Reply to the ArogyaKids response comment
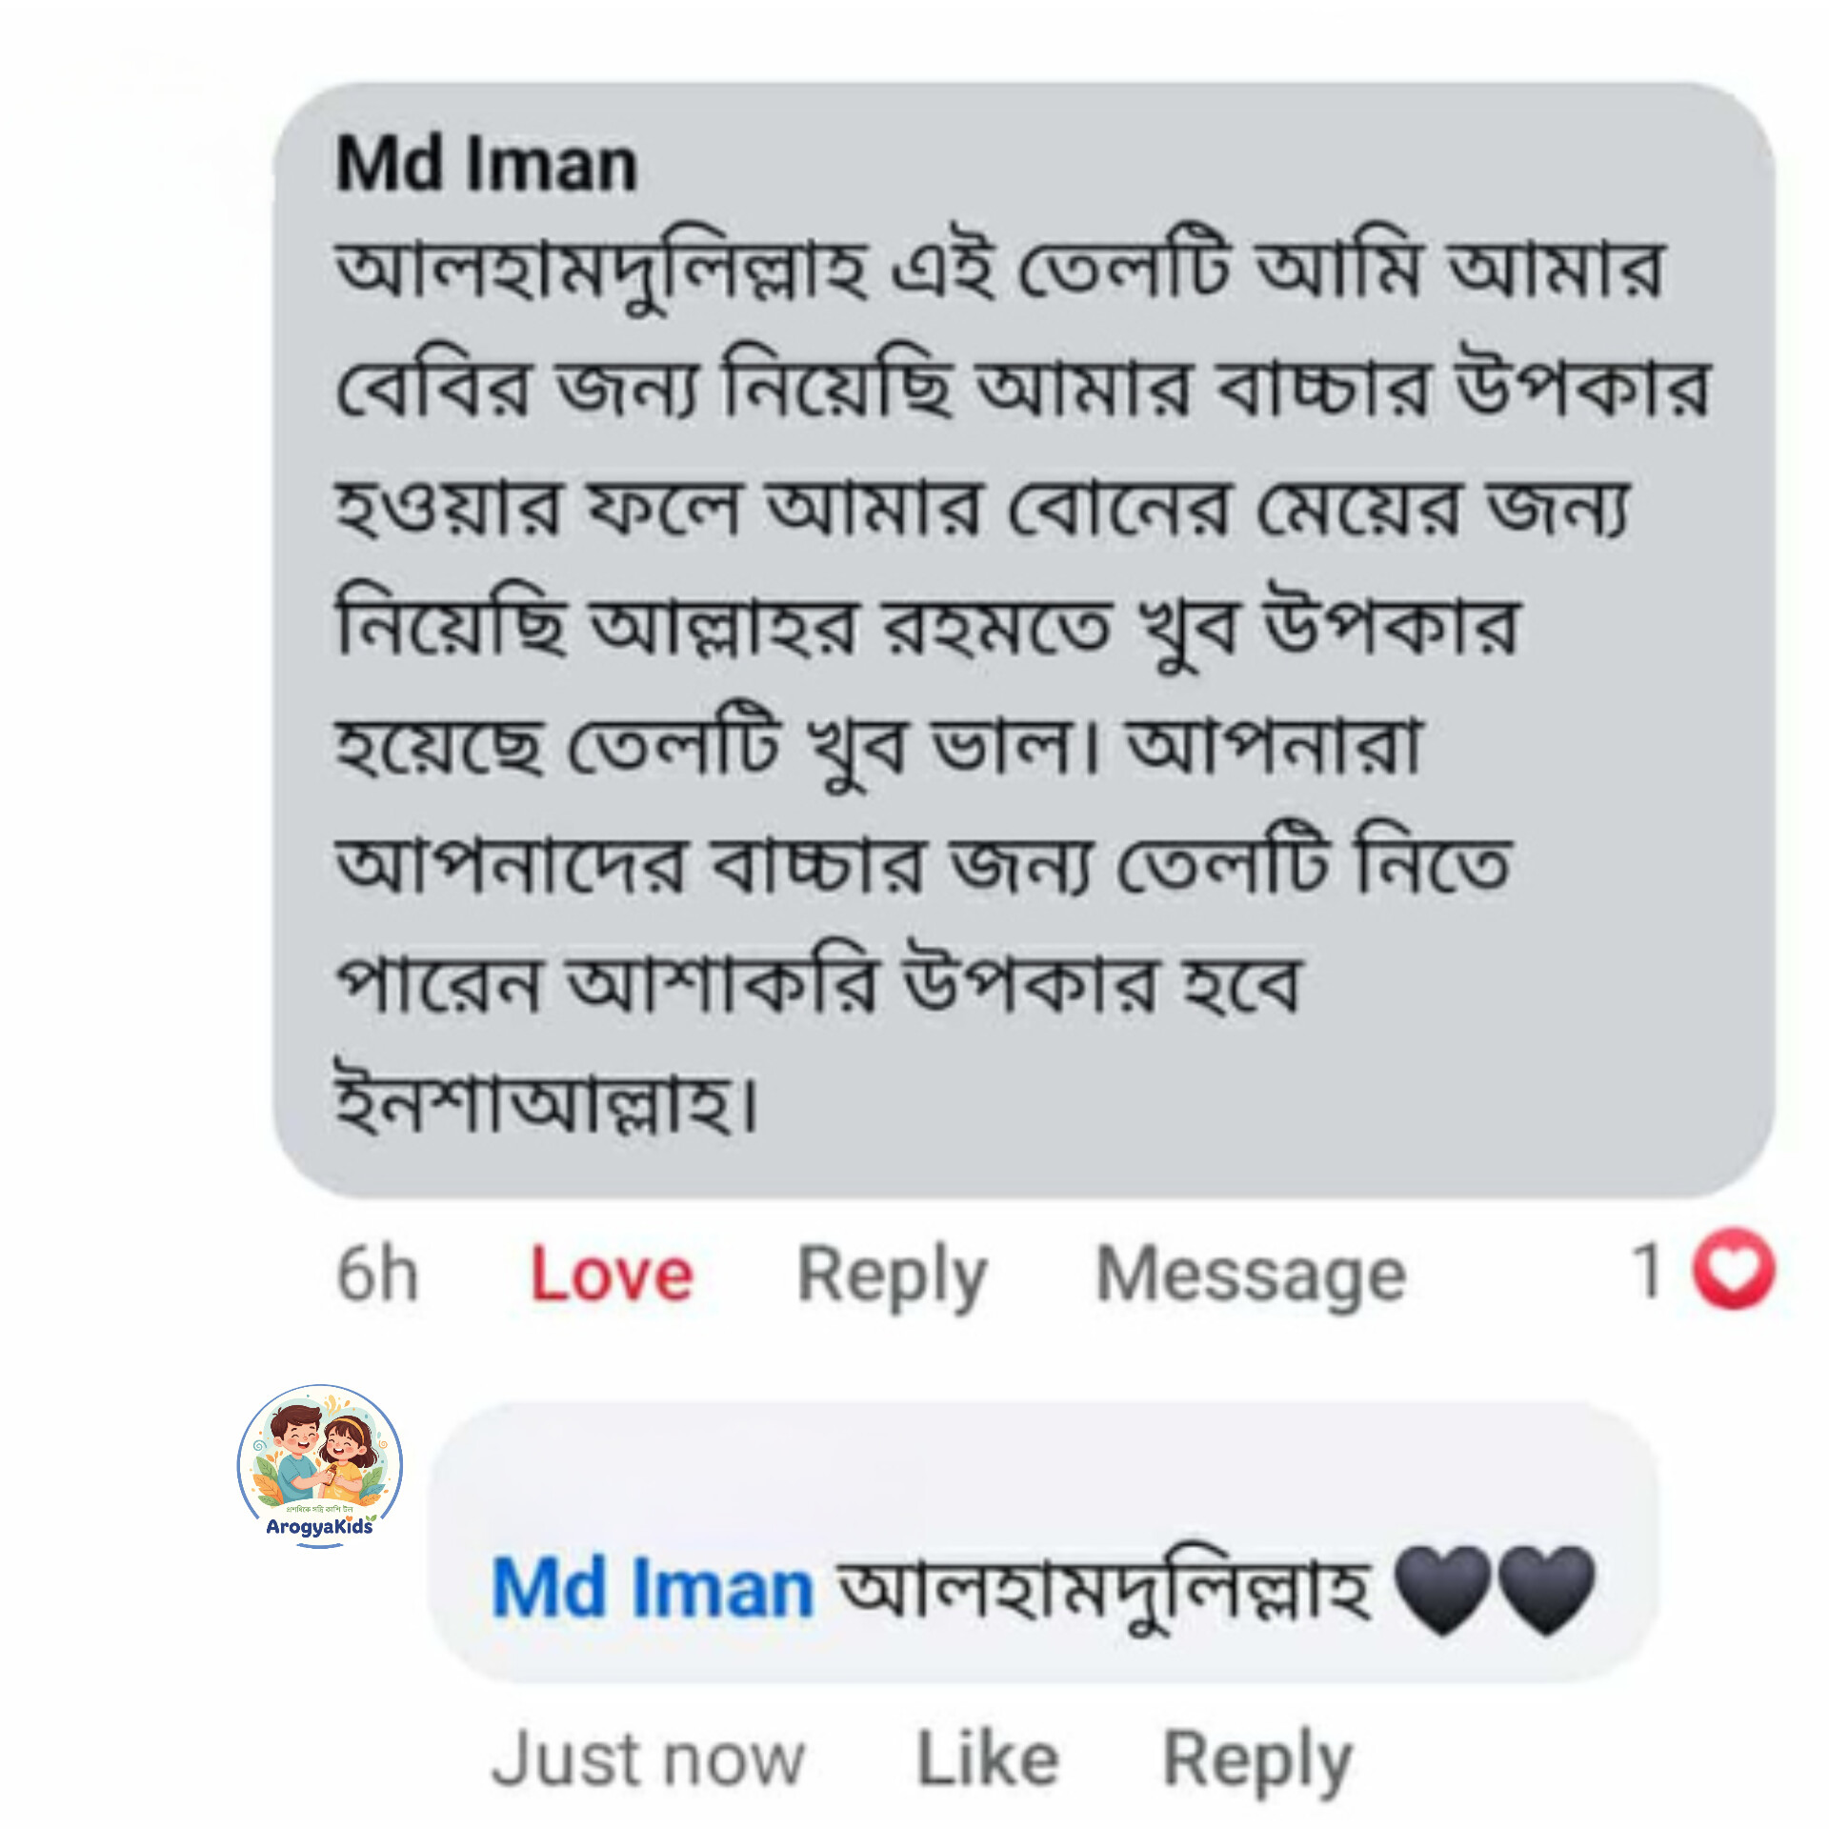 pyautogui.click(x=1257, y=1762)
